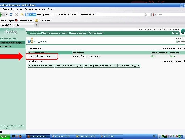
Task: Switch to the folder window taskbar button
Action: (87, 136)
